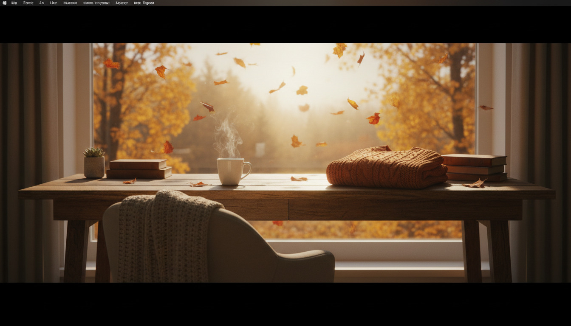
Task: Click the bold application name menu
Action: 14,3
